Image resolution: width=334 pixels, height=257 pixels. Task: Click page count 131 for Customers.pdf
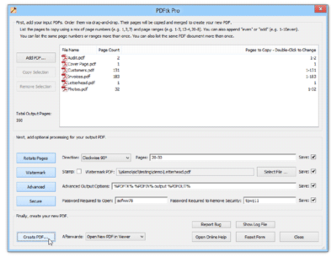116,70
